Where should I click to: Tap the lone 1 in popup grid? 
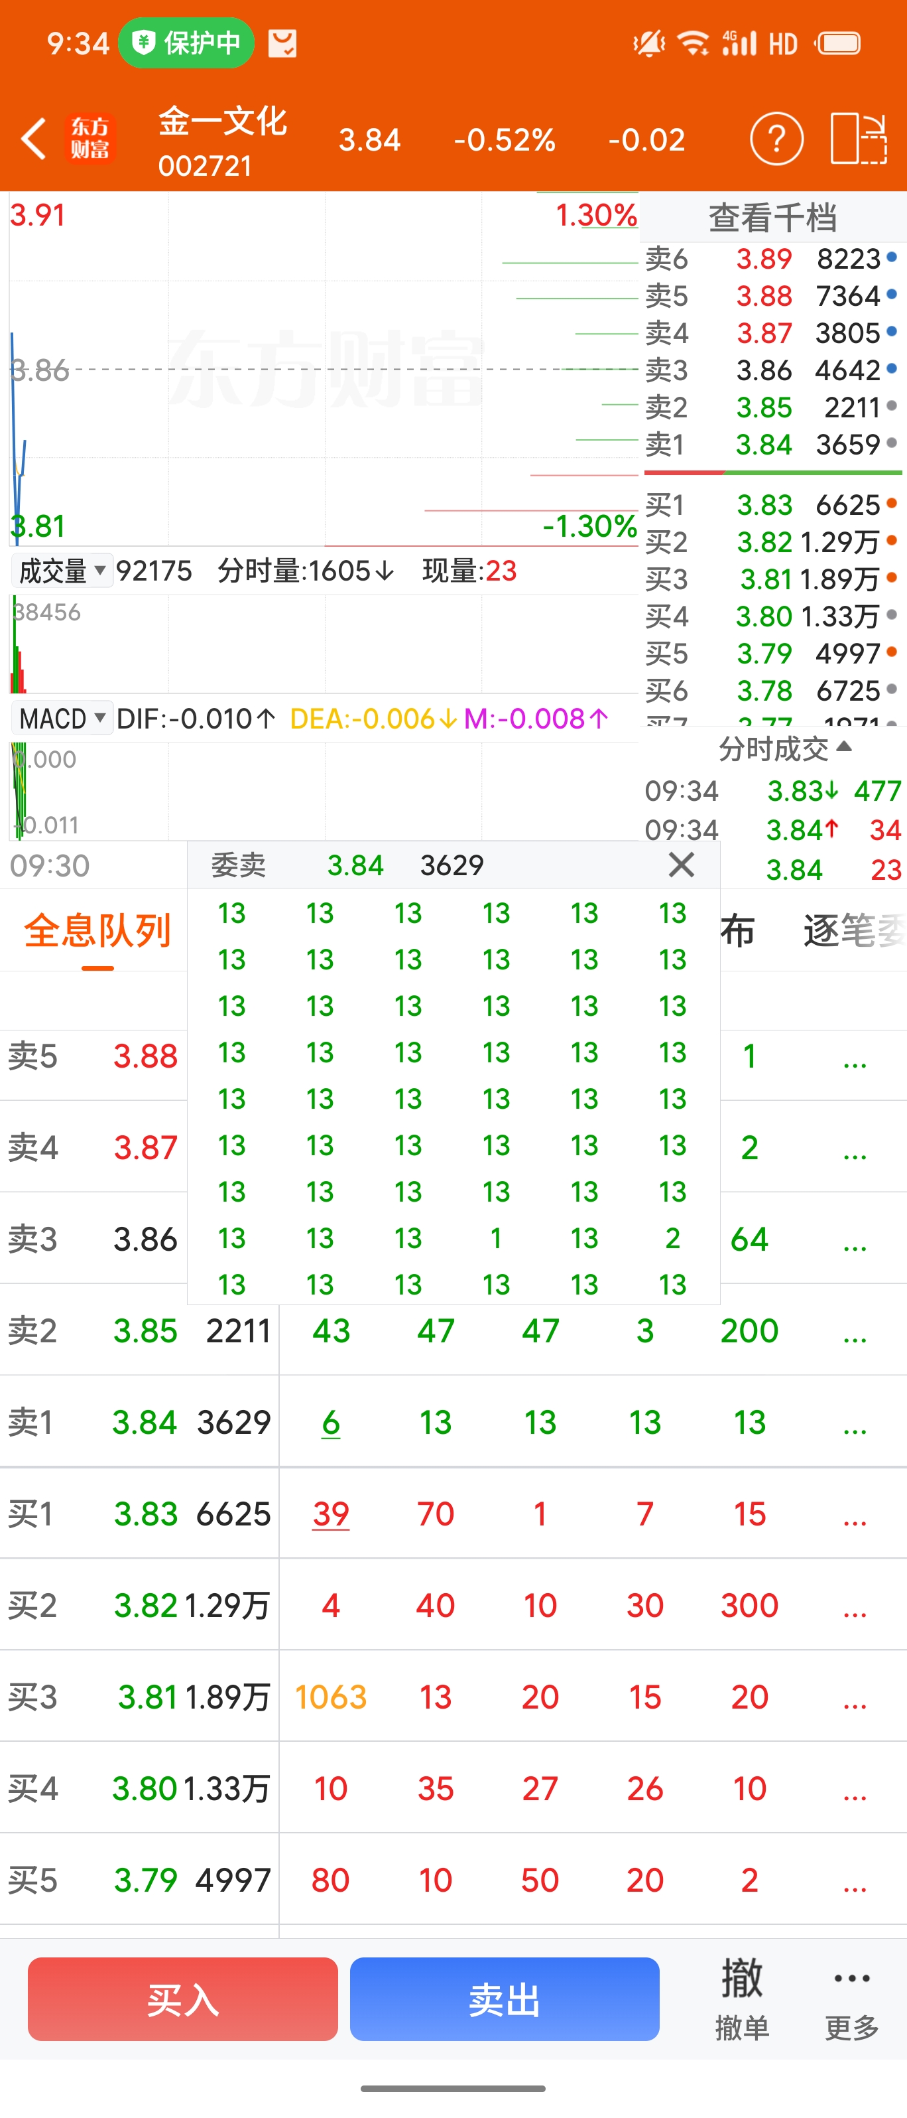495,1238
